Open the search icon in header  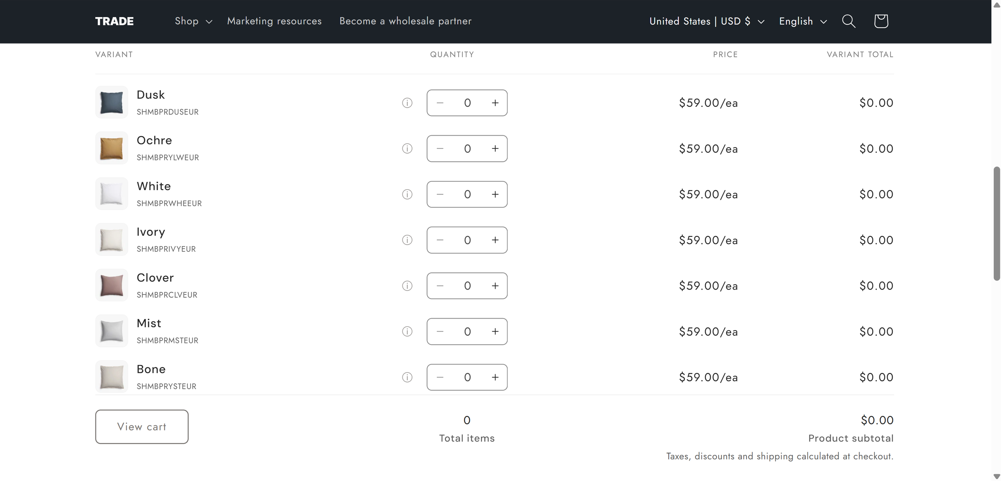848,21
